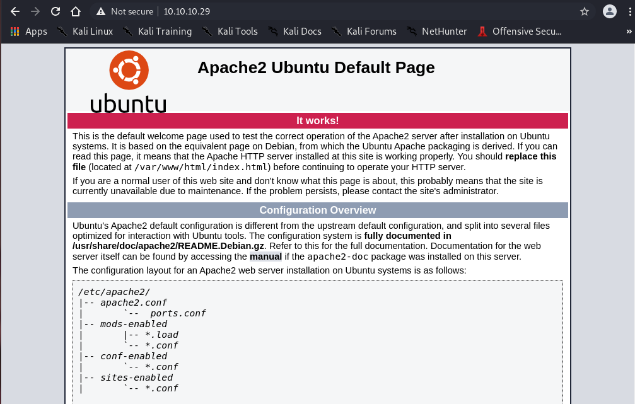Screen dimensions: 635x404
Task: Open the browser three-dot menu
Action: (x=630, y=11)
